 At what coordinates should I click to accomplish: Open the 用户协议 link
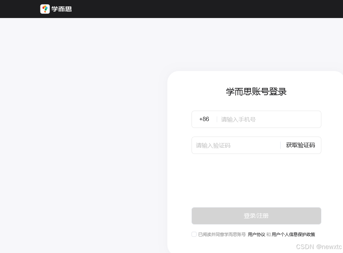pyautogui.click(x=256, y=234)
